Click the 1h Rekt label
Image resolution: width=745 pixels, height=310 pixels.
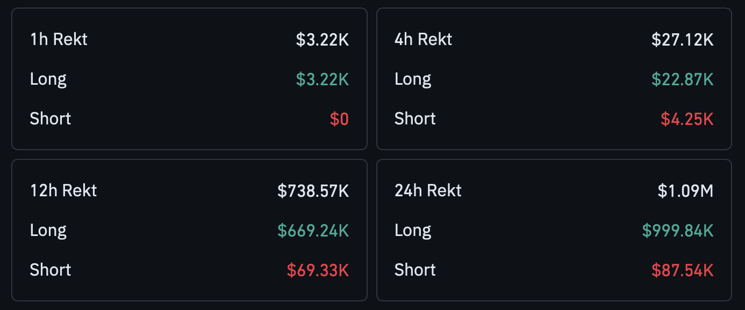(59, 40)
